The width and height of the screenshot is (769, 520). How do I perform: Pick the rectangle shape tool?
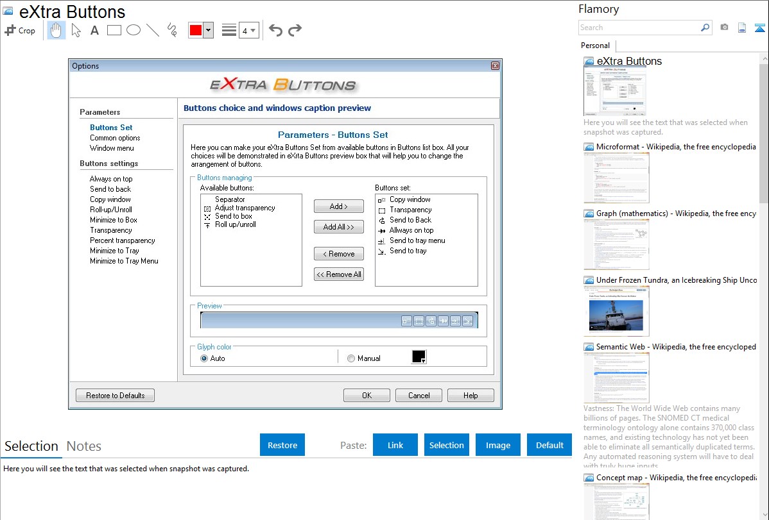(114, 30)
